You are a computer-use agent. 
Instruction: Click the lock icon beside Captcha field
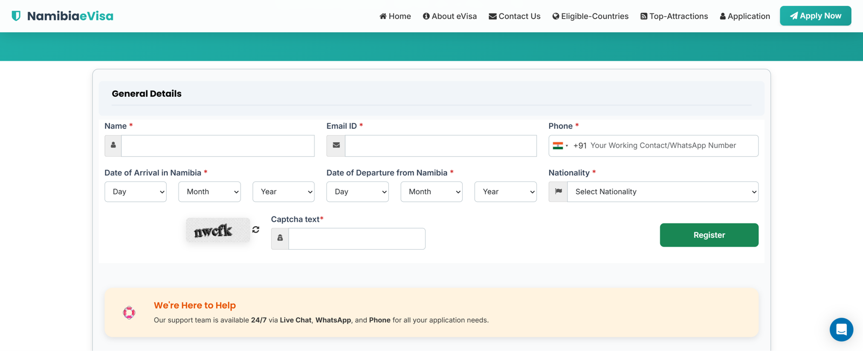(280, 238)
